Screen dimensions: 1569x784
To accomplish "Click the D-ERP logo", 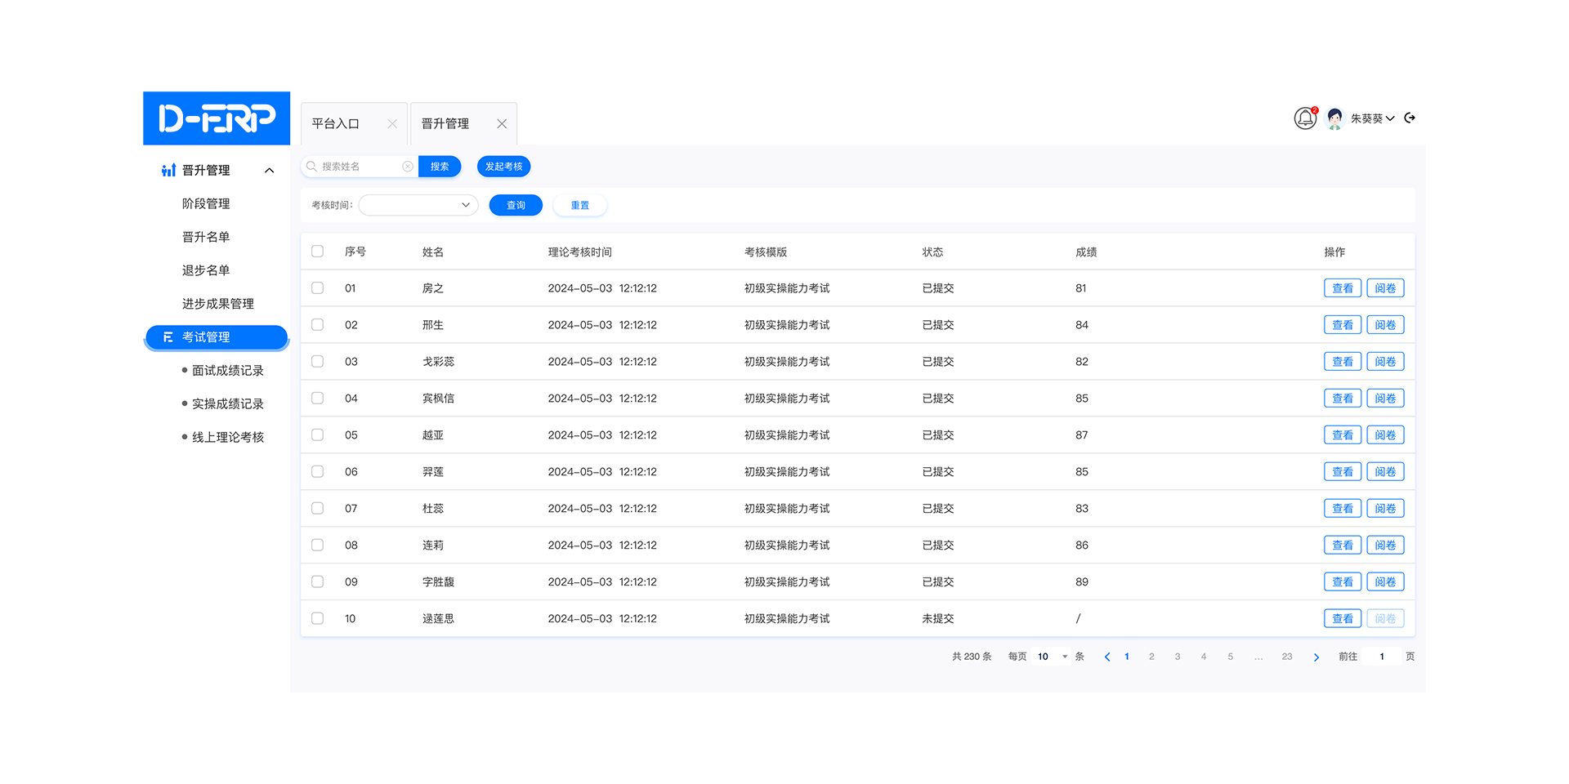I will click(x=216, y=118).
